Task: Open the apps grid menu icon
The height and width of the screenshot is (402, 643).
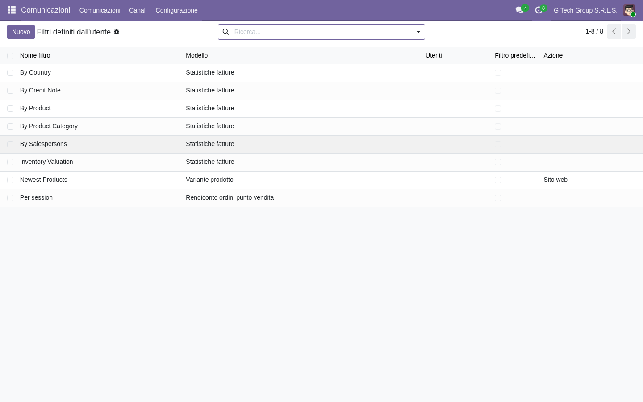Action: [x=12, y=10]
